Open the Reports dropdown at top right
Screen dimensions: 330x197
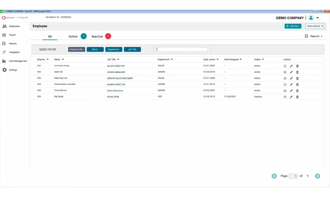point(314,36)
